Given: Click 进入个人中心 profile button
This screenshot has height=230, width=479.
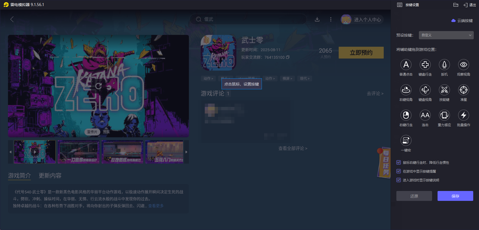Looking at the screenshot, I should [x=367, y=20].
